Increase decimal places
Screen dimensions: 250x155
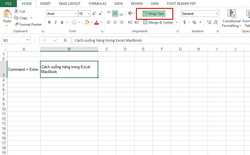pos(209,22)
